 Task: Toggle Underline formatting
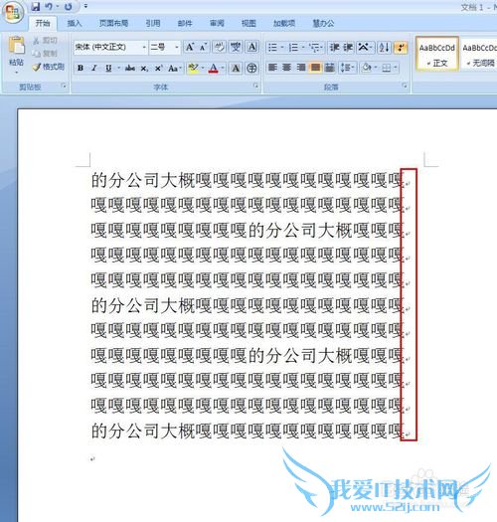108,68
